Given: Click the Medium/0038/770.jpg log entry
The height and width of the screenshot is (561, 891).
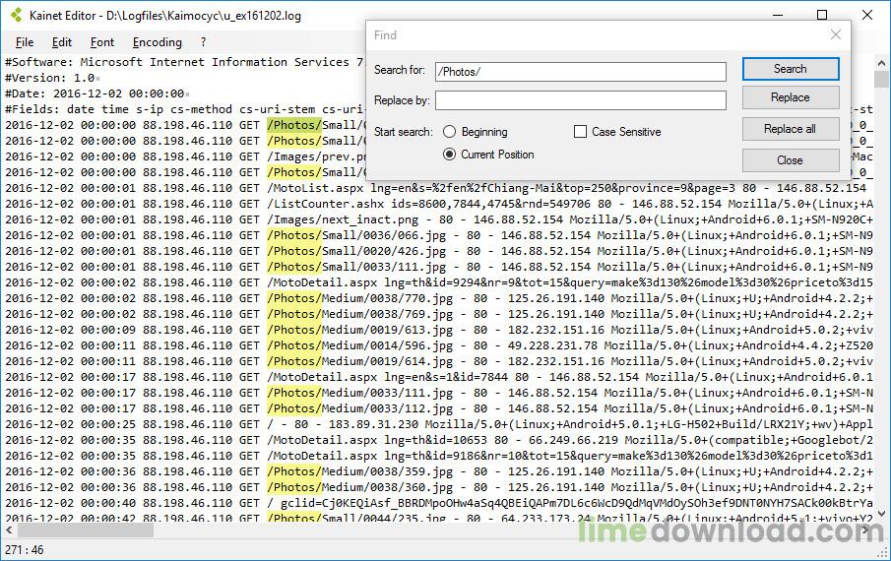Looking at the screenshot, I should [388, 298].
